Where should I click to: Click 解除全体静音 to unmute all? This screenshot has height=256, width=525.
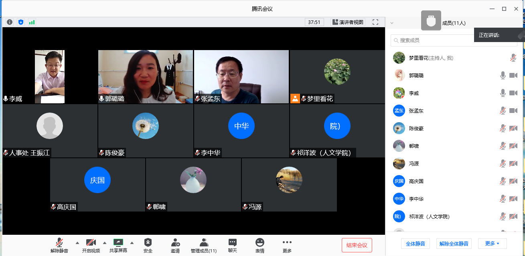pyautogui.click(x=454, y=243)
